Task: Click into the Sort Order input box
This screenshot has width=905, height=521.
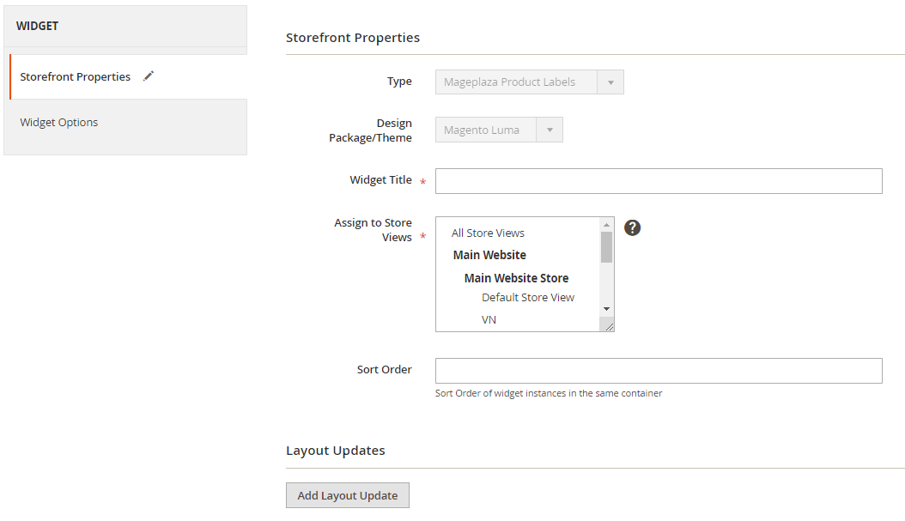Action: 658,371
